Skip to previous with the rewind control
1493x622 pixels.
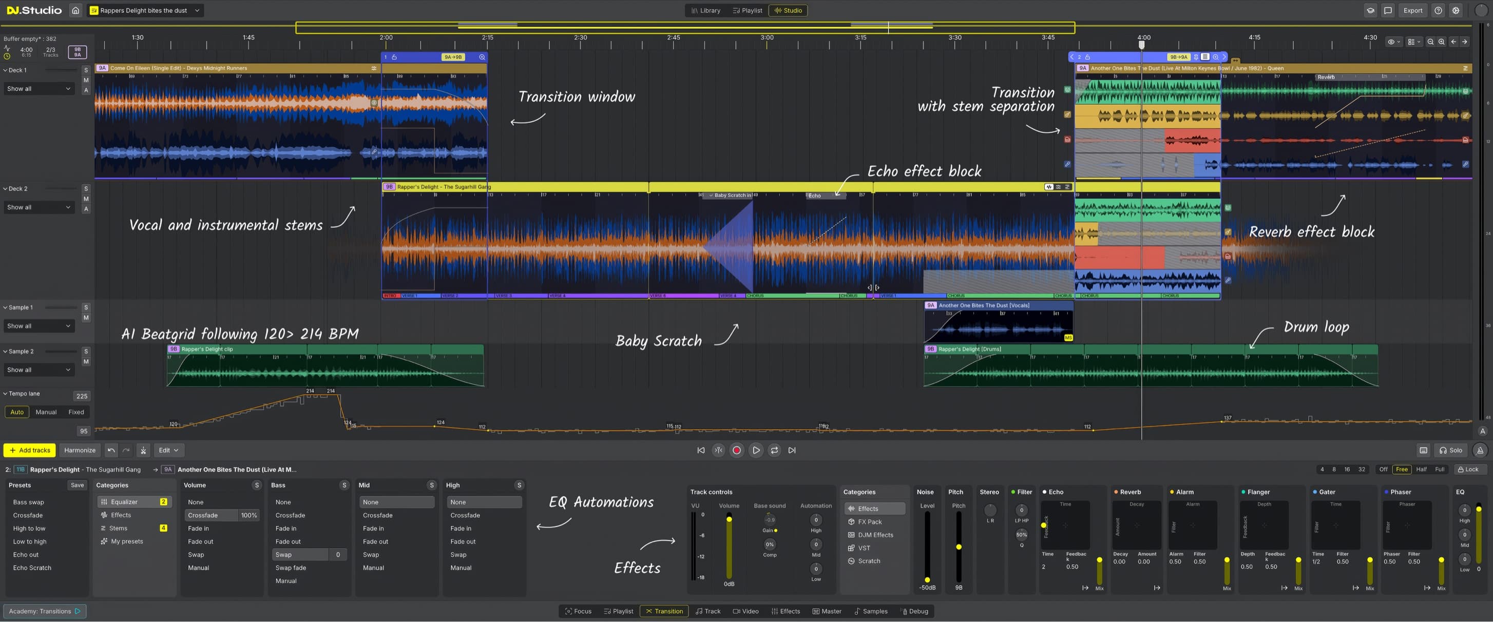(701, 450)
